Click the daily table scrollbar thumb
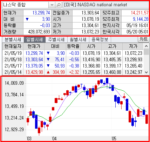 click(x=146, y=52)
